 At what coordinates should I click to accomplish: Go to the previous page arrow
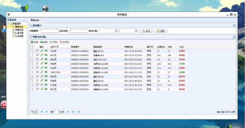coord(46,112)
